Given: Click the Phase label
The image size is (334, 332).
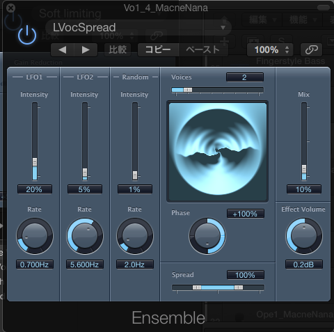Looking at the screenshot, I should 180,213.
